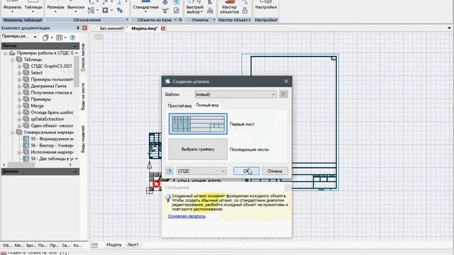Switch to Лист1 layout tab

pyautogui.click(x=133, y=245)
